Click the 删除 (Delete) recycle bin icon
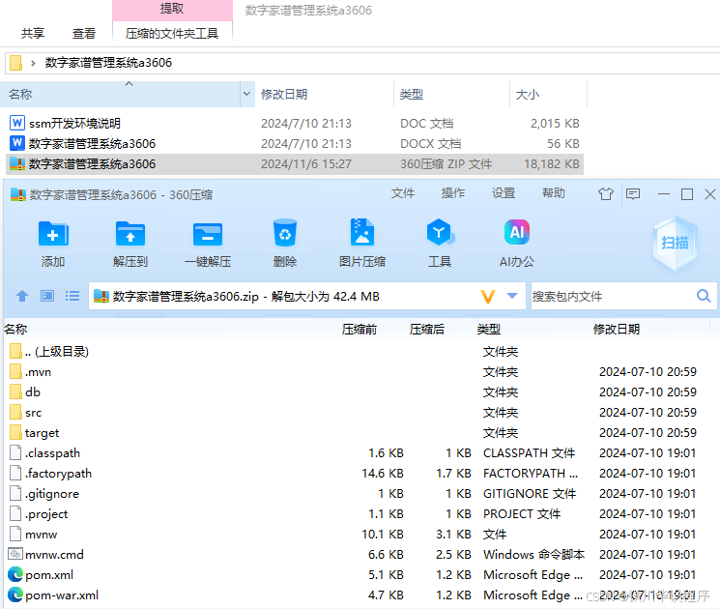720x609 pixels. pos(285,233)
